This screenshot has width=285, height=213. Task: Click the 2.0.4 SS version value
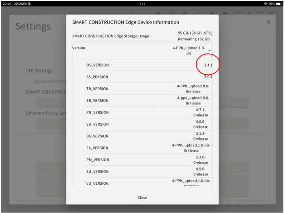coord(208,77)
